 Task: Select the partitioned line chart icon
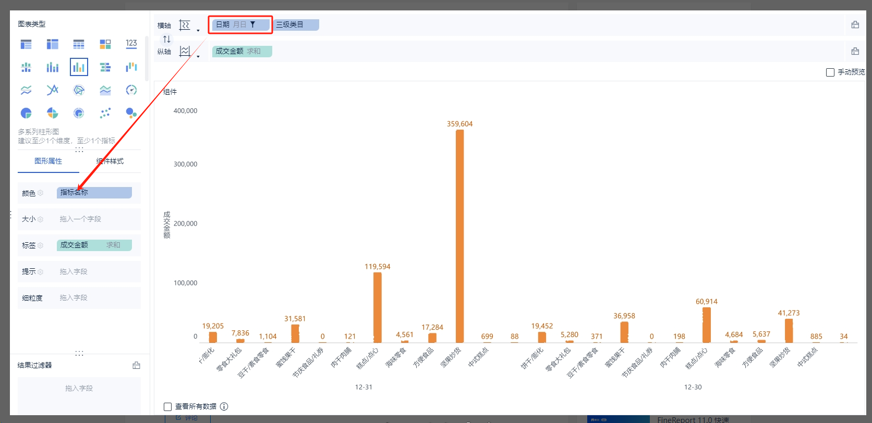[26, 90]
